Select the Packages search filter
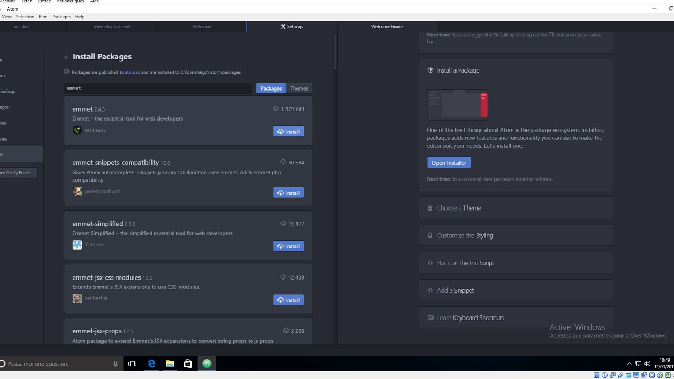Image resolution: width=674 pixels, height=379 pixels. click(x=271, y=88)
